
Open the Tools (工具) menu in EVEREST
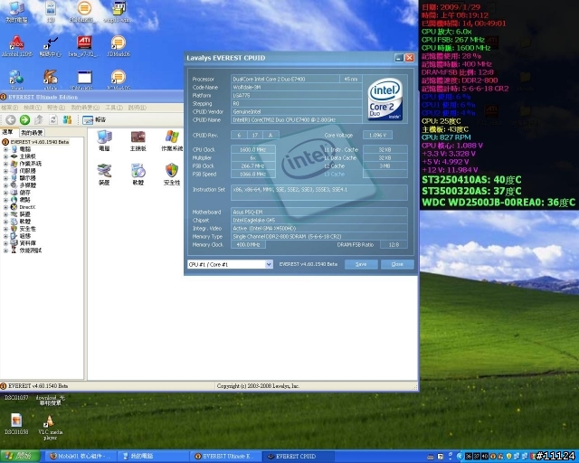114,108
